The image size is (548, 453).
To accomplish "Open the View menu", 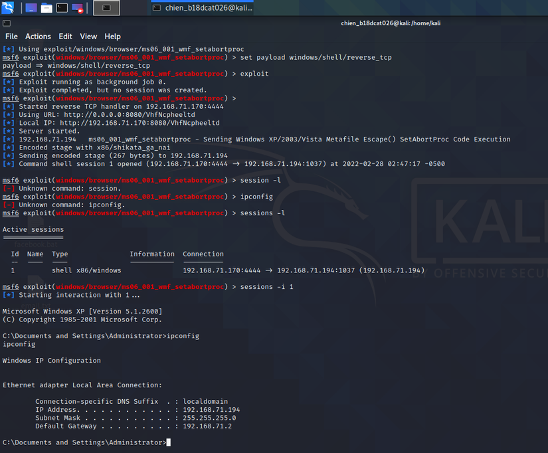I will point(88,37).
